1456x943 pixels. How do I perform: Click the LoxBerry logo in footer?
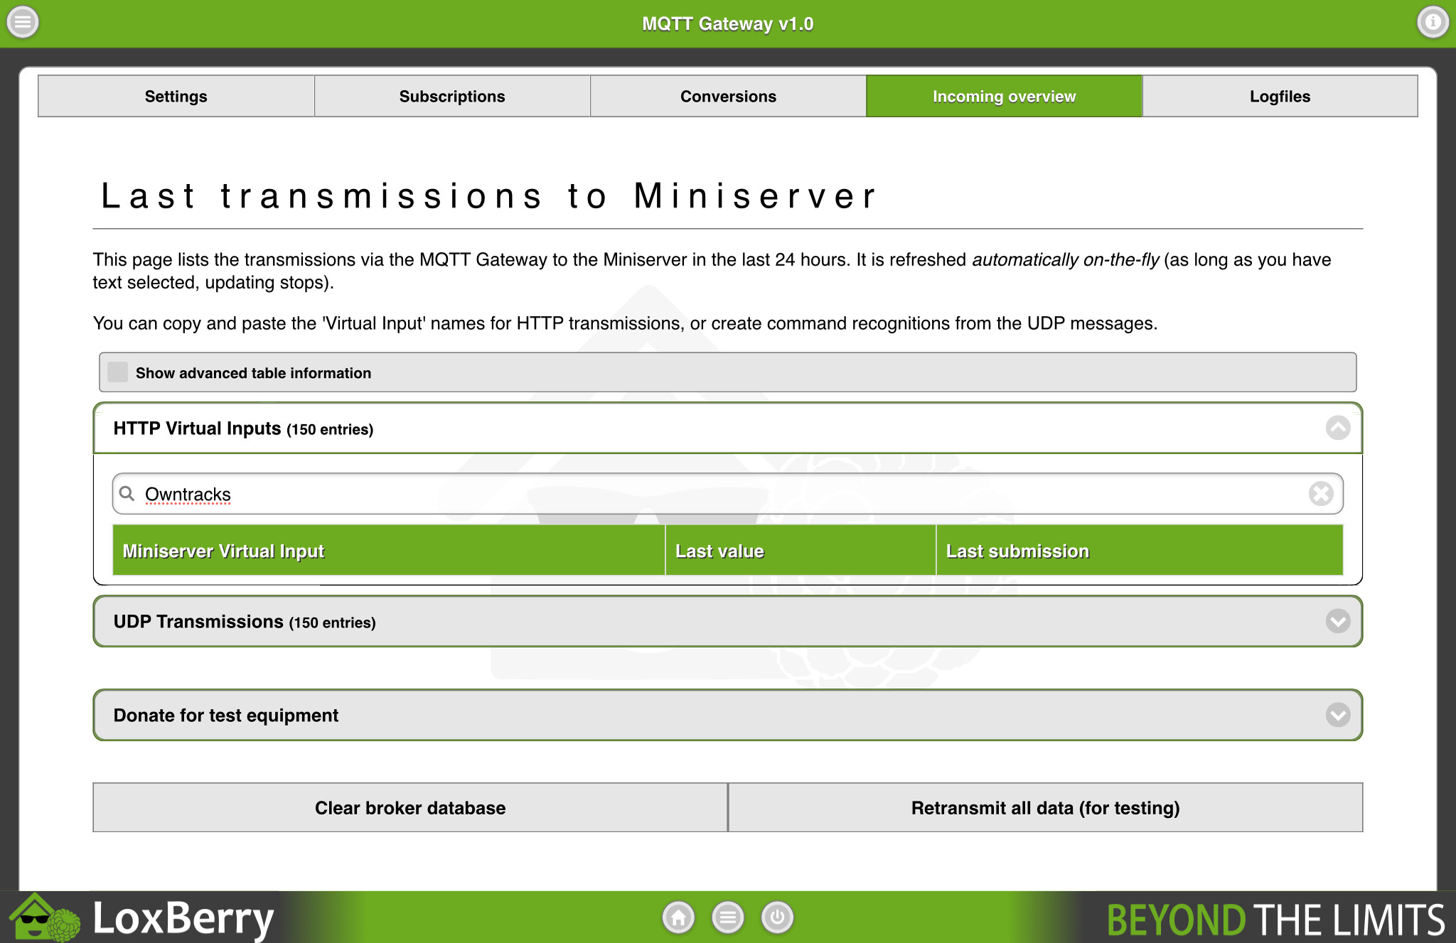tap(142, 917)
